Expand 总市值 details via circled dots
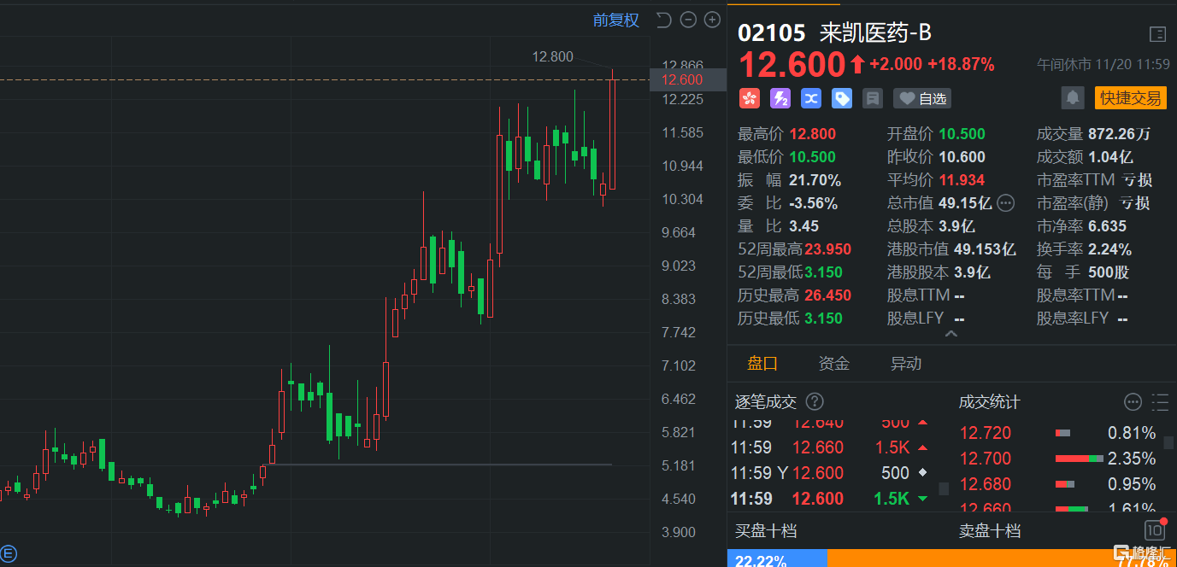This screenshot has width=1177, height=567. (1005, 203)
